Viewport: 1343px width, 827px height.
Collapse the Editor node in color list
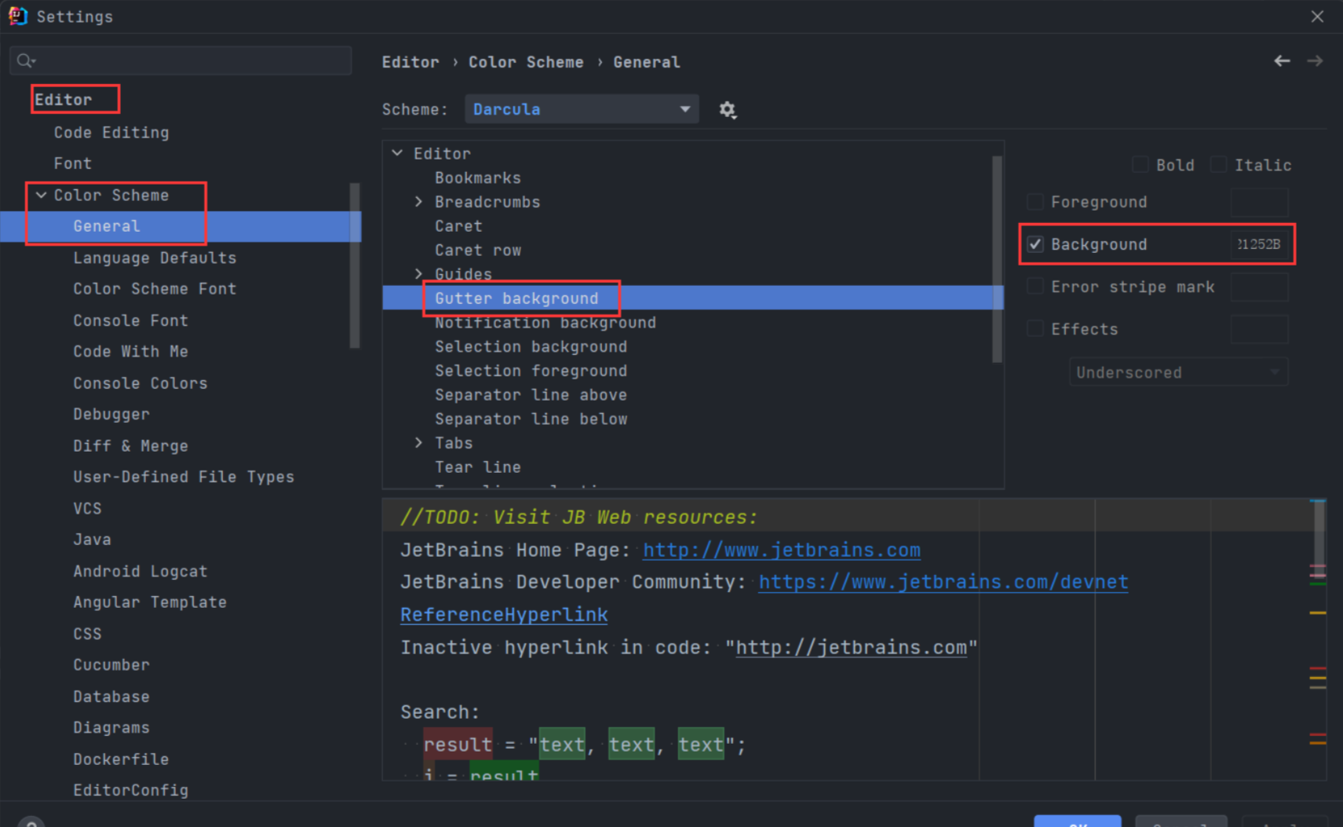[398, 153]
